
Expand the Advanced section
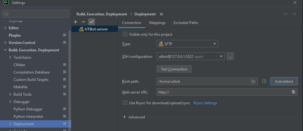coord(125,117)
